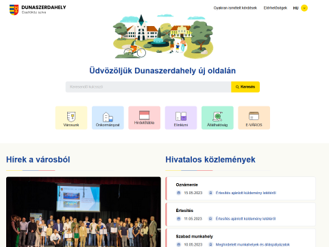Click the Szabad munkahely card title
Image resolution: width=329 pixels, height=247 pixels.
[x=195, y=236]
